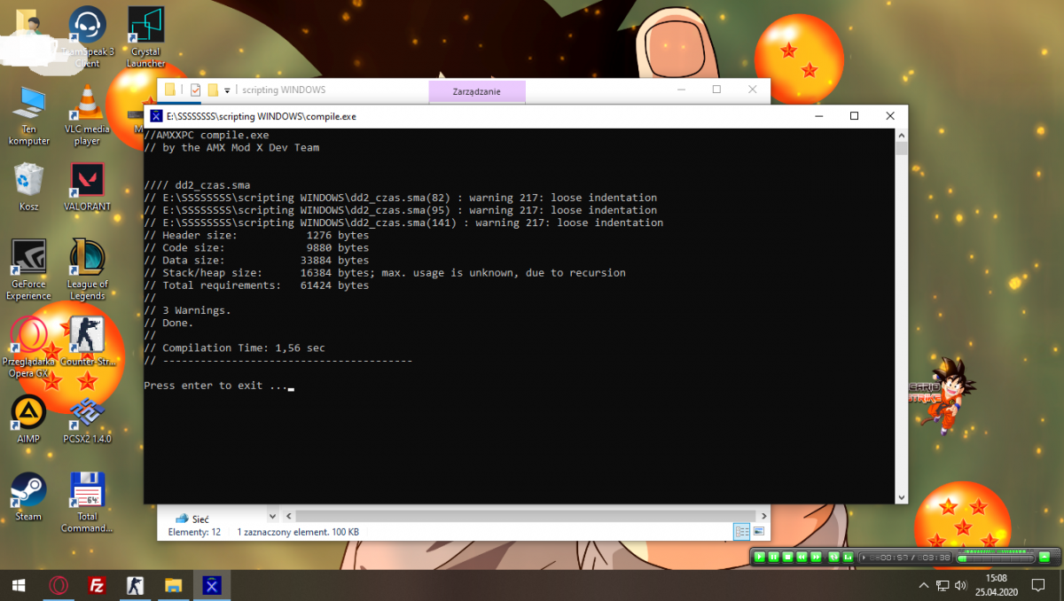Open the Zarządzanie ribbon tab in Explorer

[x=477, y=91]
